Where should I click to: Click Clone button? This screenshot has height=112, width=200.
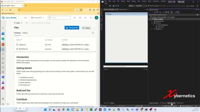pos(86,28)
